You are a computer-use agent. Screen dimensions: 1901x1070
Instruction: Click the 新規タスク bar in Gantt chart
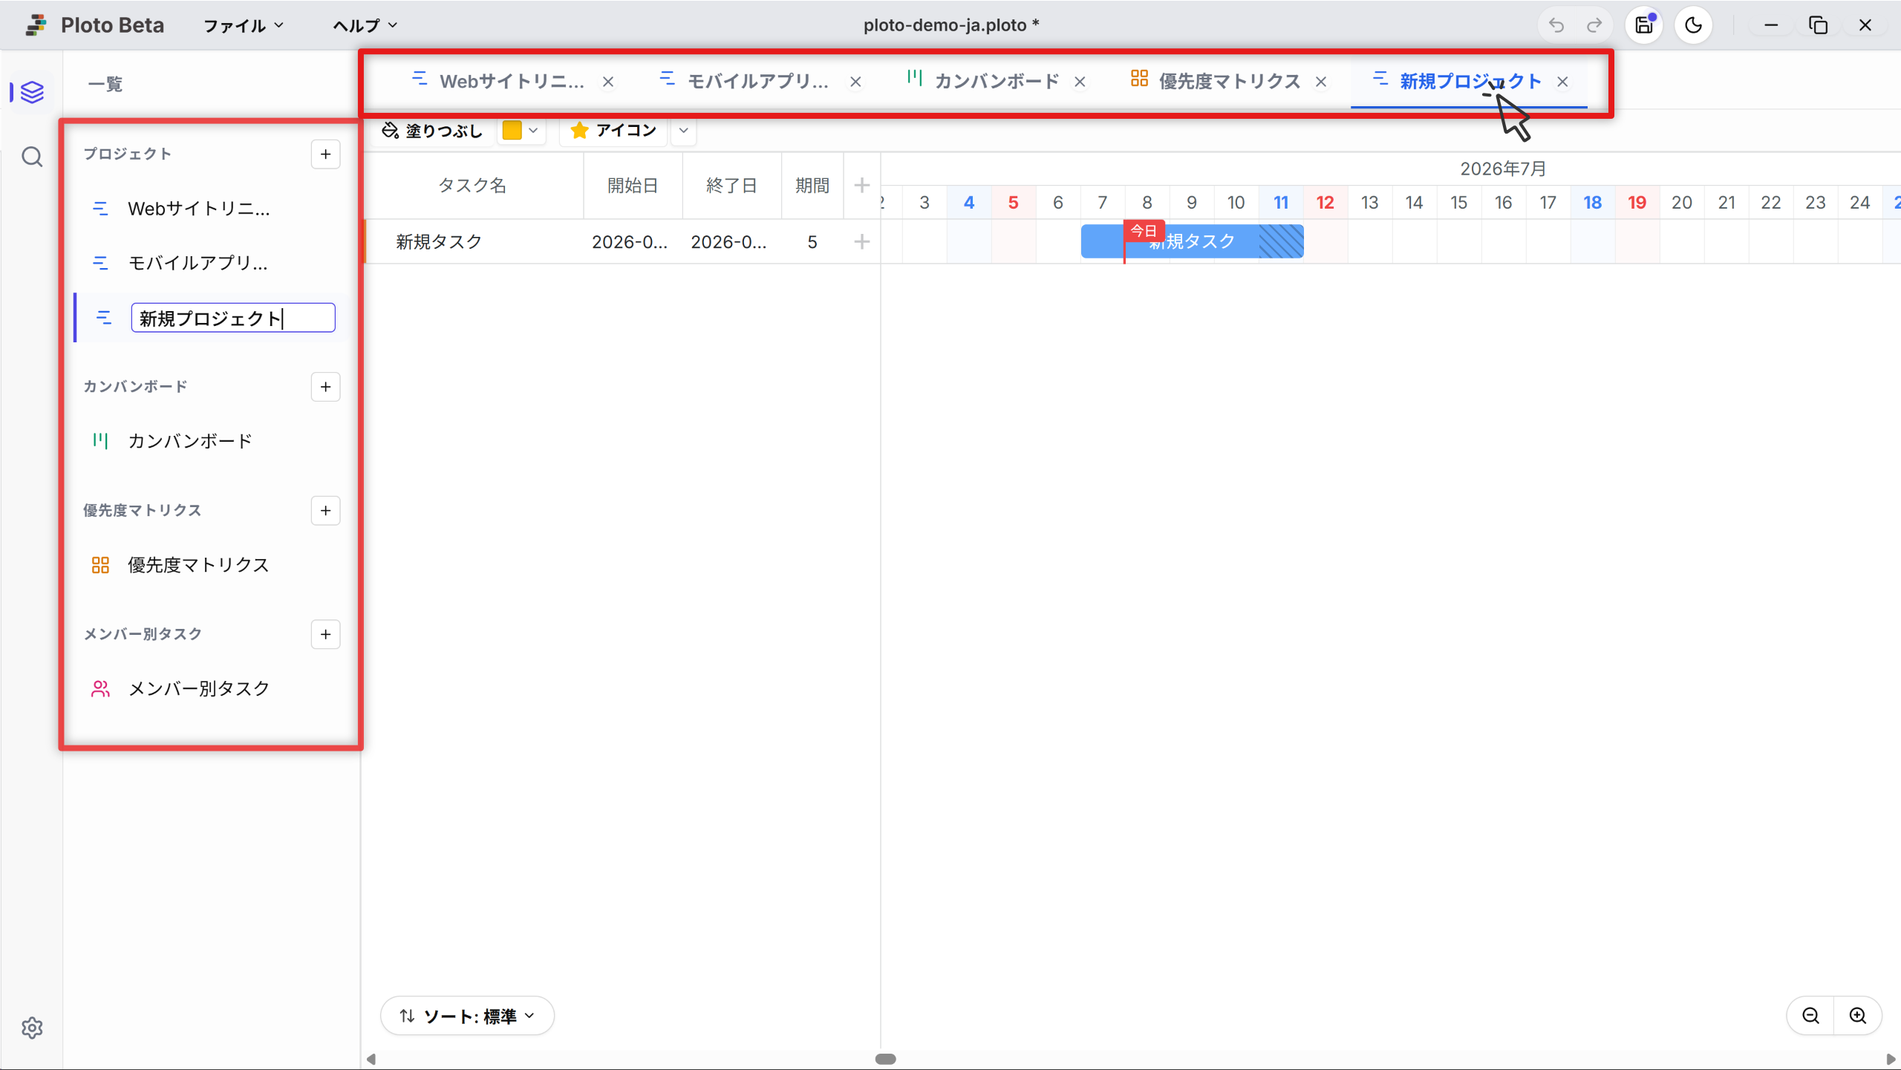(x=1192, y=241)
